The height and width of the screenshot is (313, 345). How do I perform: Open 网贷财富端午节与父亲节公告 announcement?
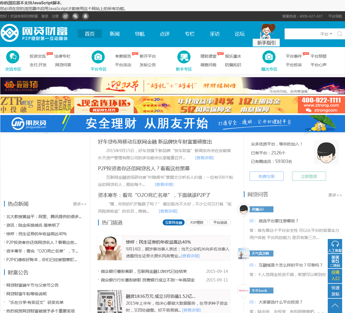coord(32,285)
